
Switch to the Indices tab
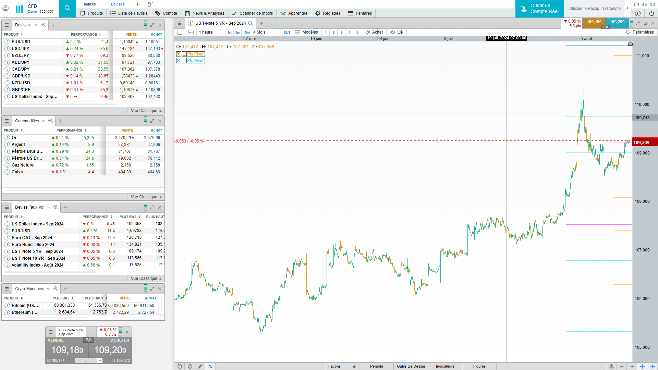tap(90, 4)
